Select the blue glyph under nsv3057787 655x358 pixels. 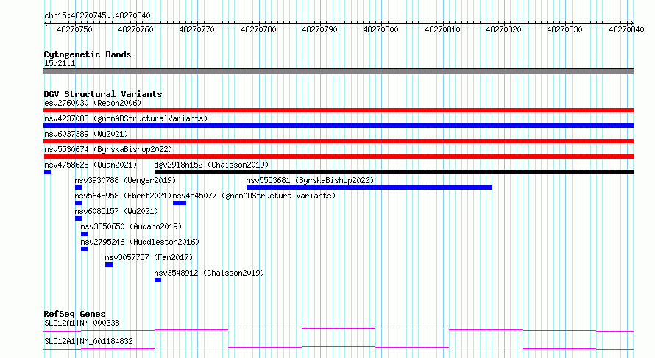(109, 265)
